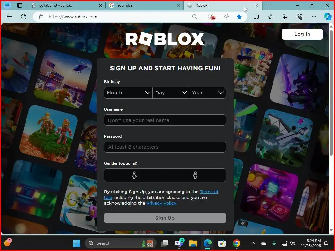Open the zoom magnifier icon in address bar
The height and width of the screenshot is (251, 335).
tap(194, 17)
